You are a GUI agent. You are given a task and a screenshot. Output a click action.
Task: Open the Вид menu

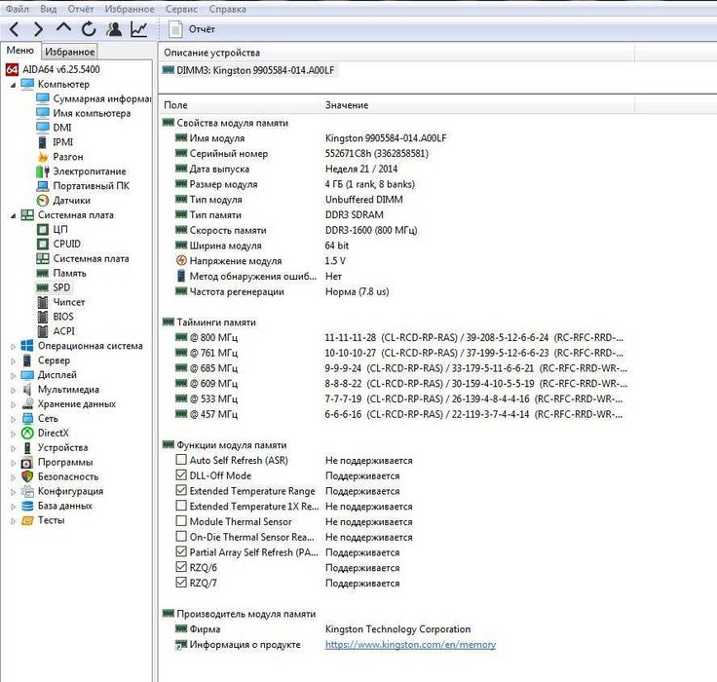click(49, 9)
